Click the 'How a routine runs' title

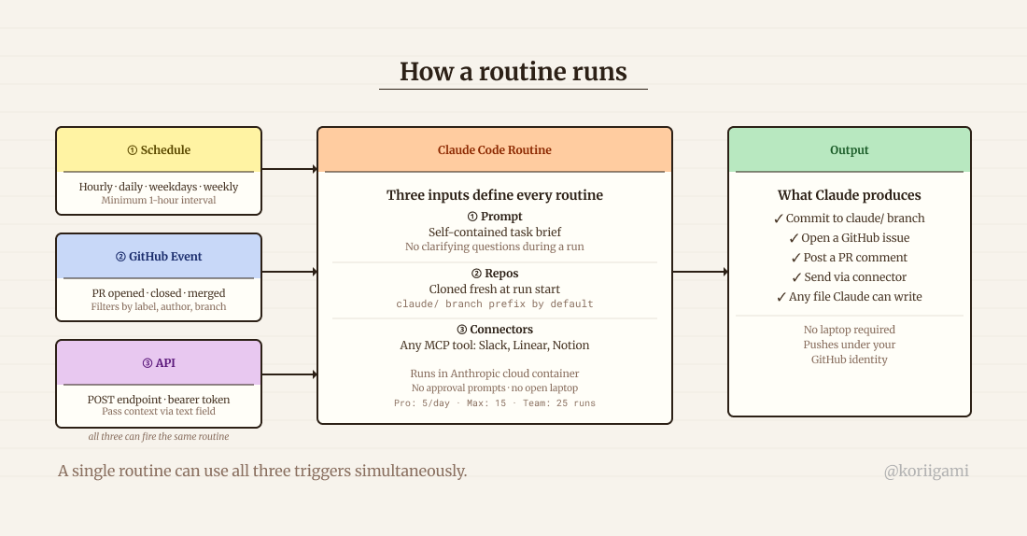click(x=513, y=71)
